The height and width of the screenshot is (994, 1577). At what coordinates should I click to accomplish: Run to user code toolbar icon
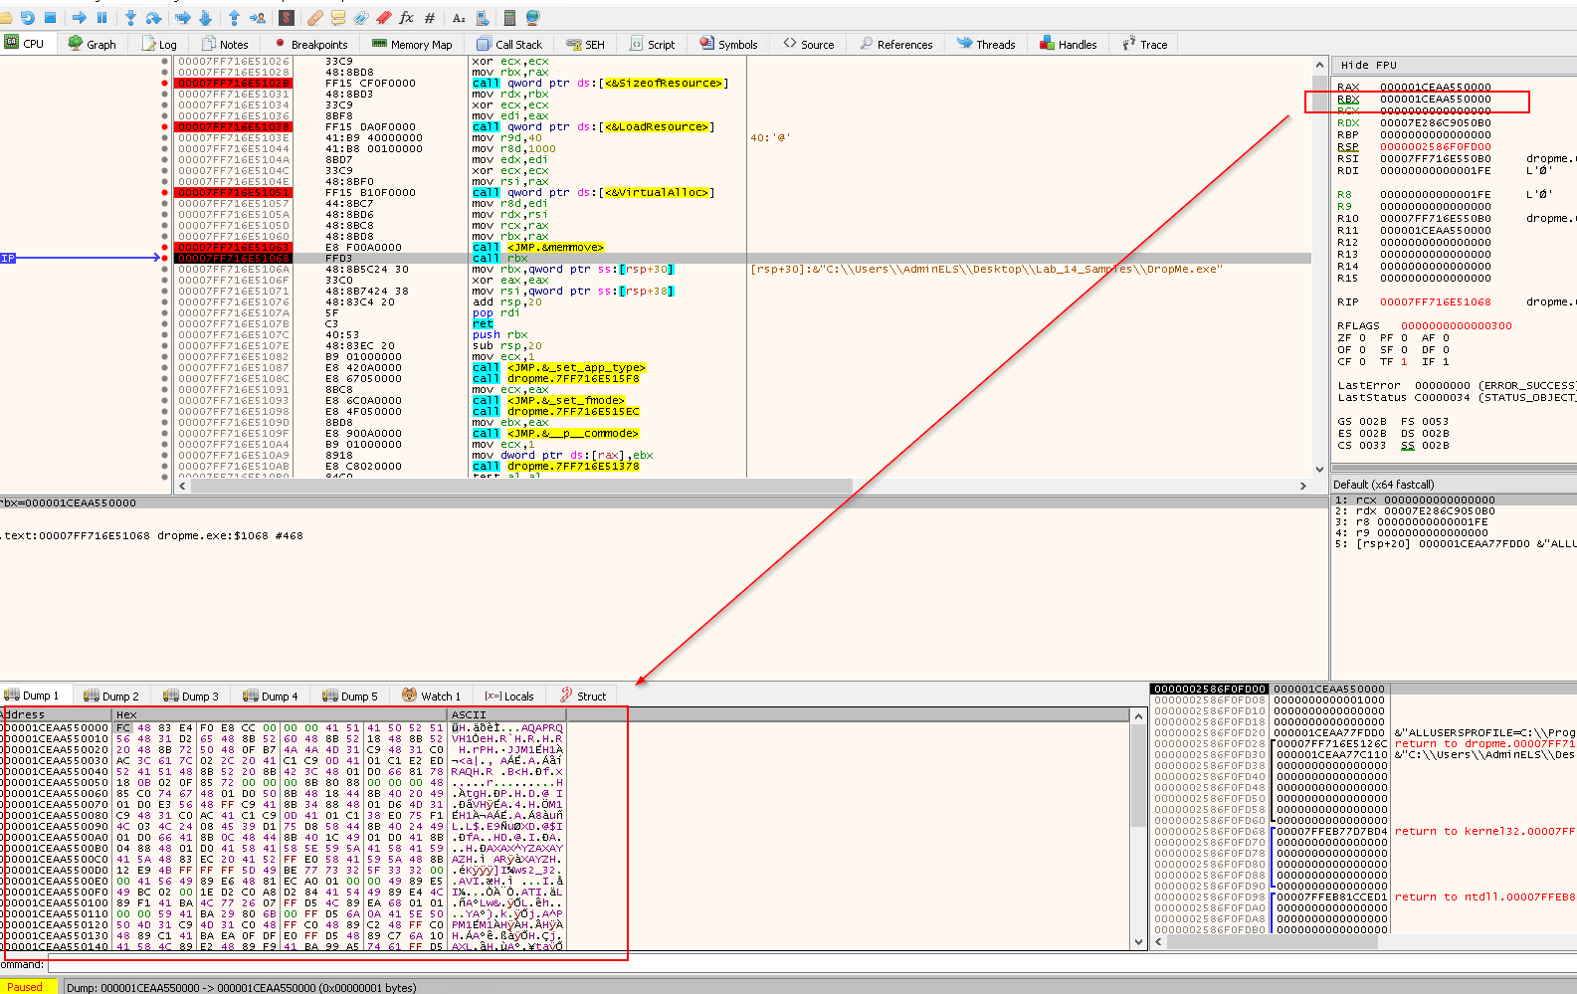257,18
